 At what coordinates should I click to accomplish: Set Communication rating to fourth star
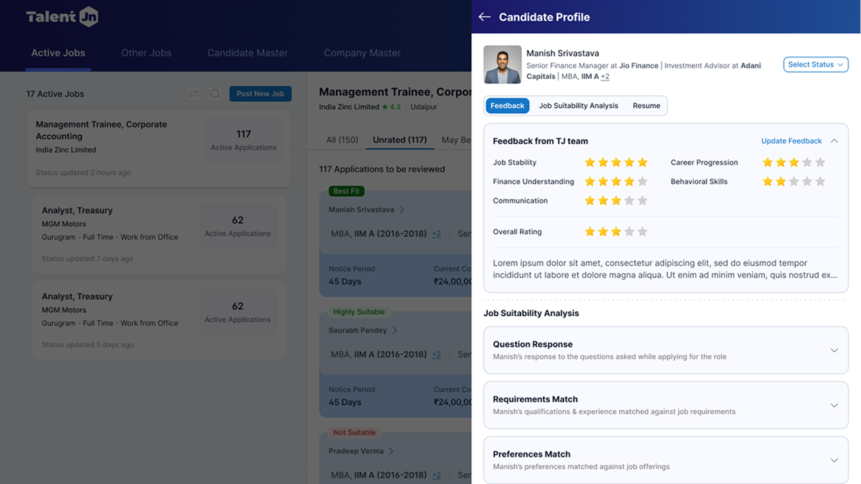click(629, 201)
